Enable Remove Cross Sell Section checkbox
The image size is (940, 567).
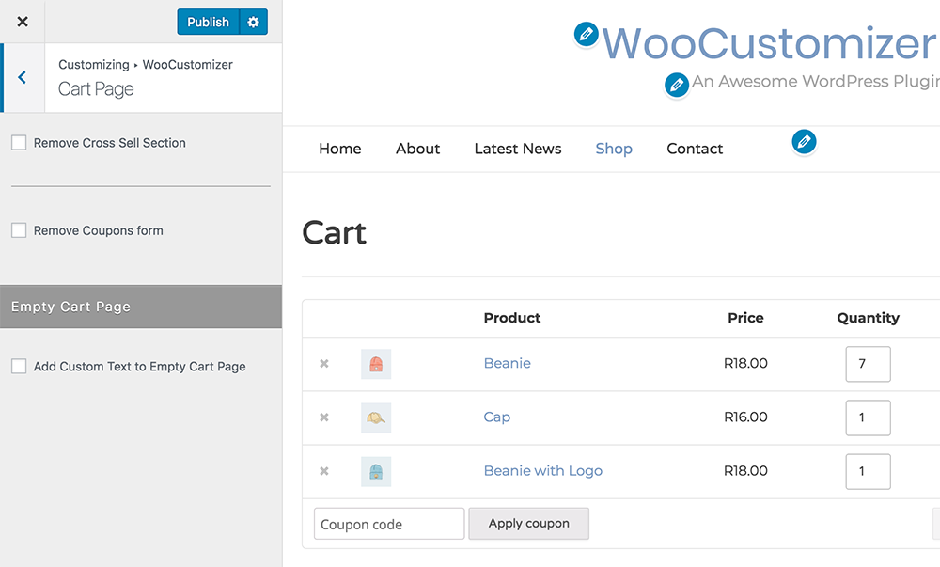tap(19, 143)
